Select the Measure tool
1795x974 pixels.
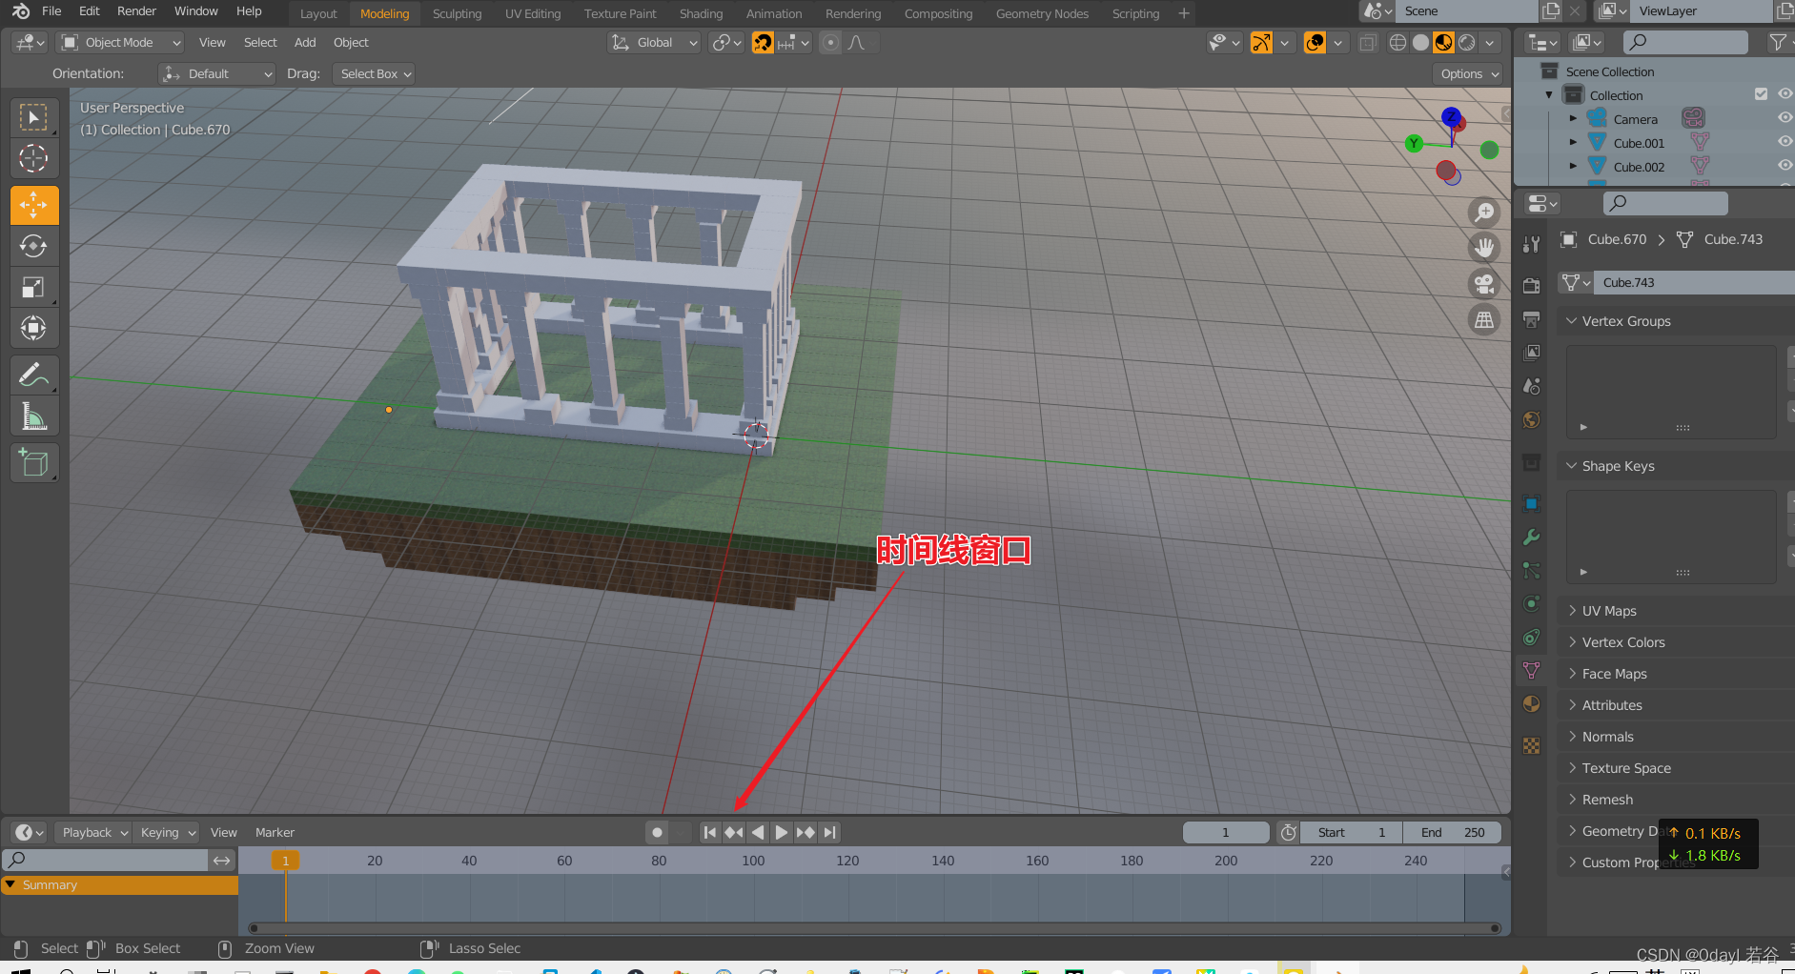pos(34,416)
